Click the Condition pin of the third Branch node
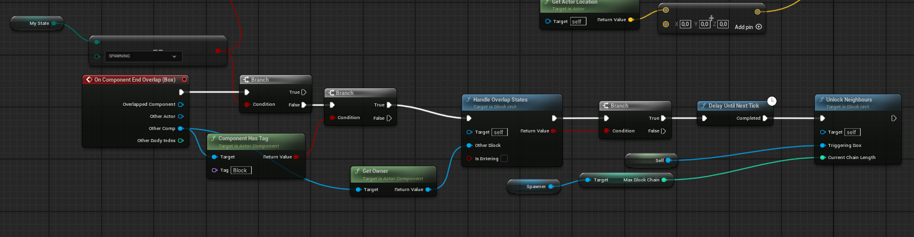This screenshot has height=237, width=914. 607,131
